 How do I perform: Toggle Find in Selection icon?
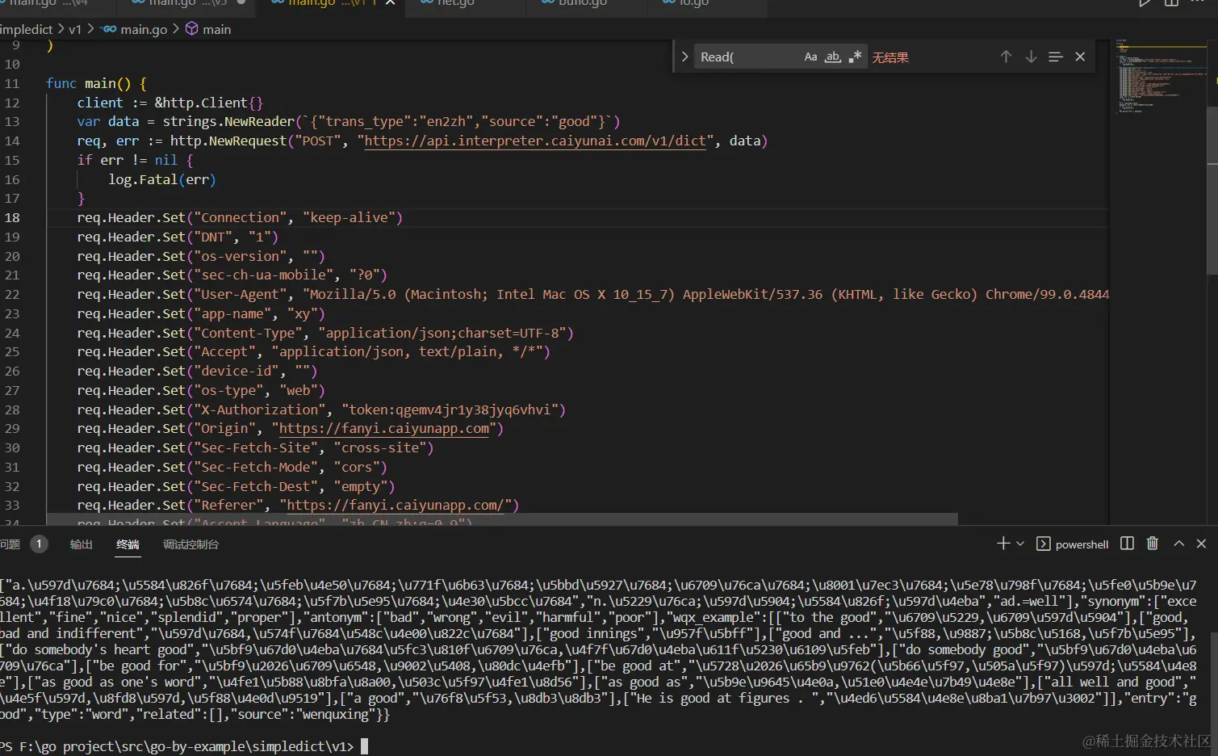click(1055, 57)
